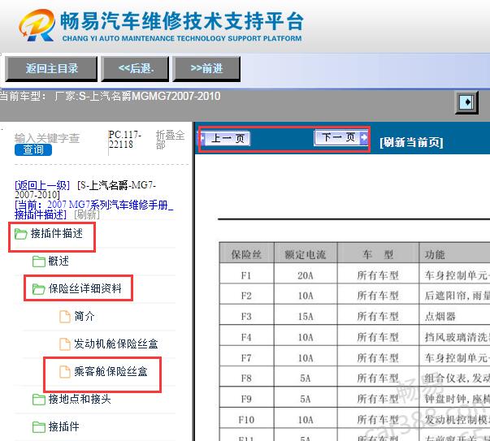The height and width of the screenshot is (441, 490).
Task: Click the 当前车型 vehicle info text
Action: [x=110, y=96]
